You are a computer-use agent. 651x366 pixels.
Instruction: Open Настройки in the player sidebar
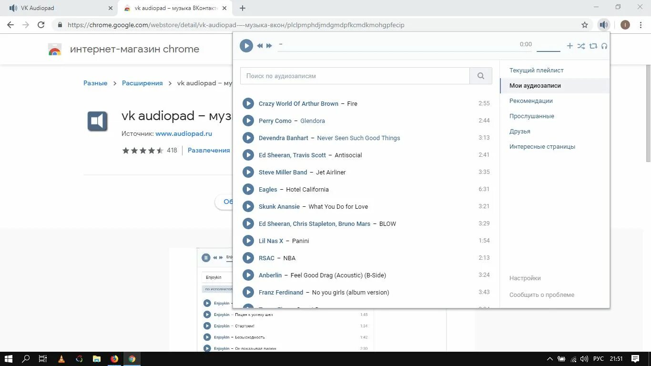[525, 278]
